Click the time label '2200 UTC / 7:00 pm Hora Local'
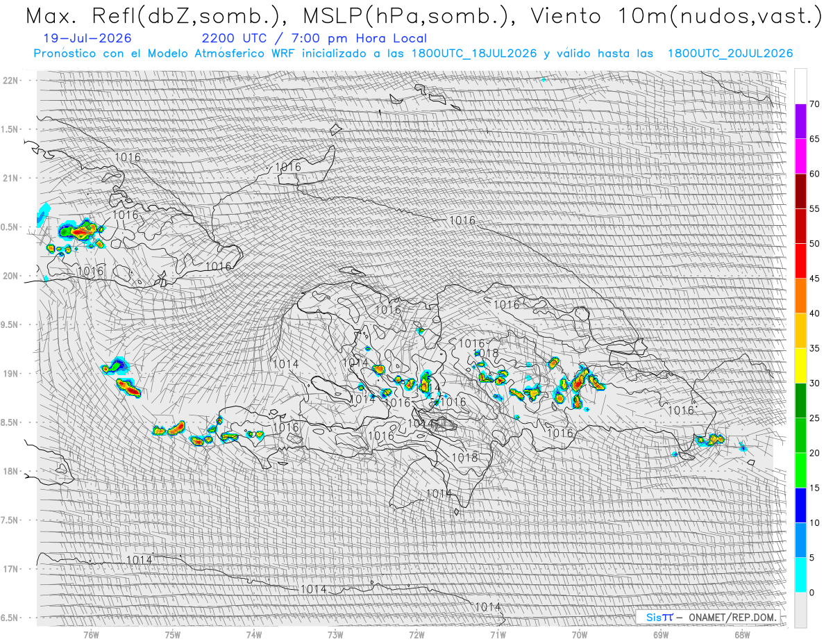The height and width of the screenshot is (644, 833). coord(314,38)
